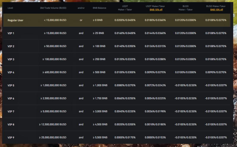Click the 0.0108%/0.0288% discounted fee
Viewport: 237px width, 147px height.
click(x=155, y=59)
